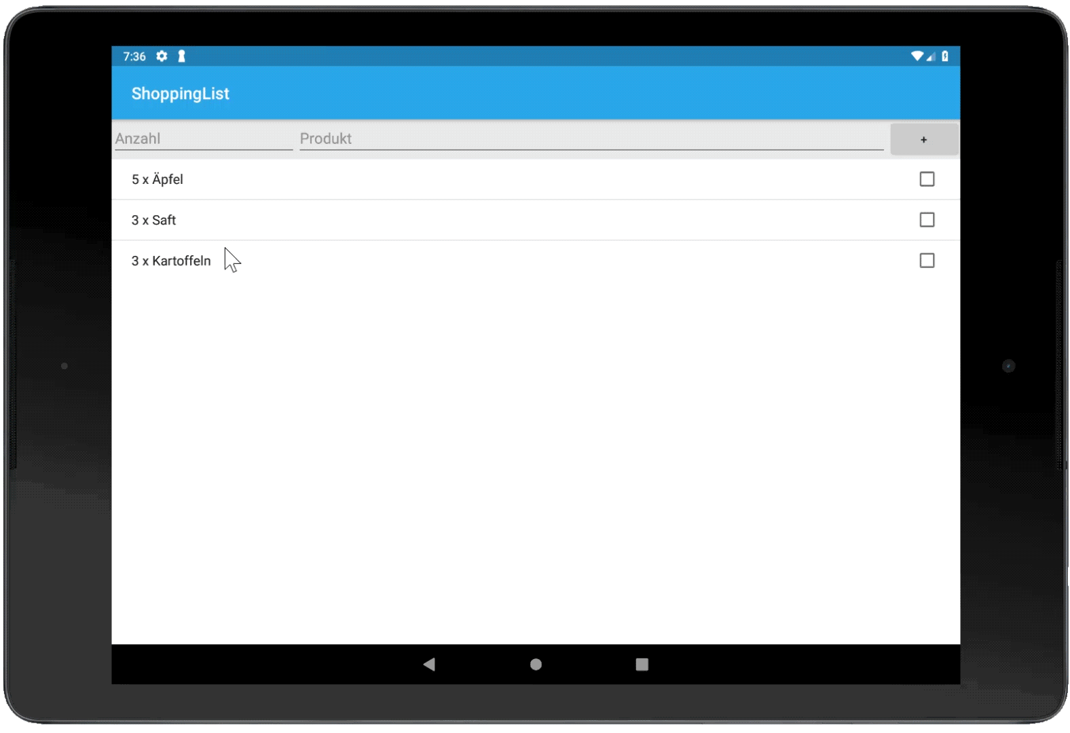Click the keyhole notification icon beside the gear
1070x733 pixels.
pos(181,56)
